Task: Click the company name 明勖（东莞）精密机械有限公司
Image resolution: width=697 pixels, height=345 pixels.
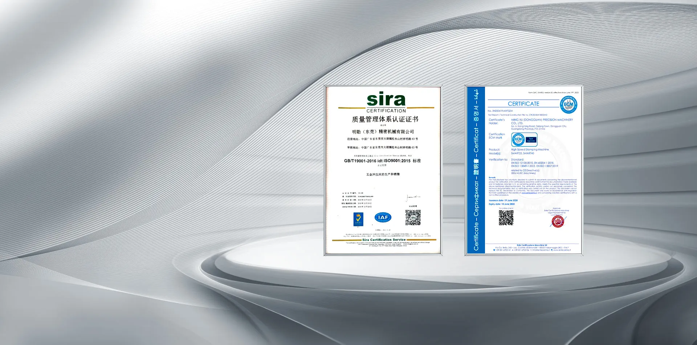Action: click(383, 132)
